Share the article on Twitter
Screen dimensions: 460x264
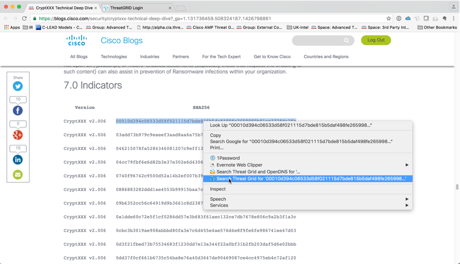tap(17, 86)
